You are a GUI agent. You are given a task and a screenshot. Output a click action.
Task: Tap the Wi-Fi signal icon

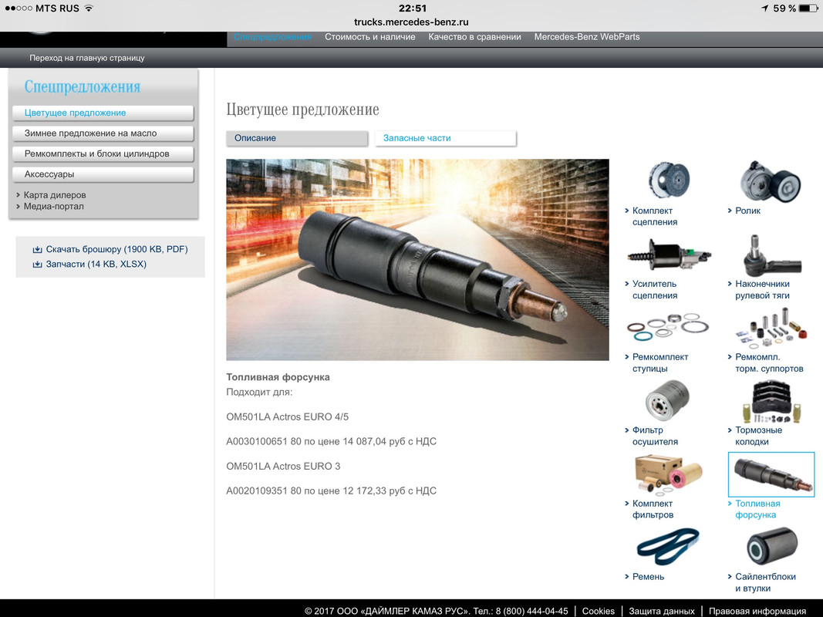89,8
